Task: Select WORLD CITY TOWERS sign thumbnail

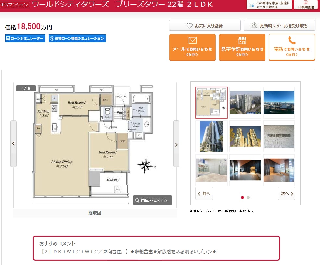Action: click(x=279, y=136)
